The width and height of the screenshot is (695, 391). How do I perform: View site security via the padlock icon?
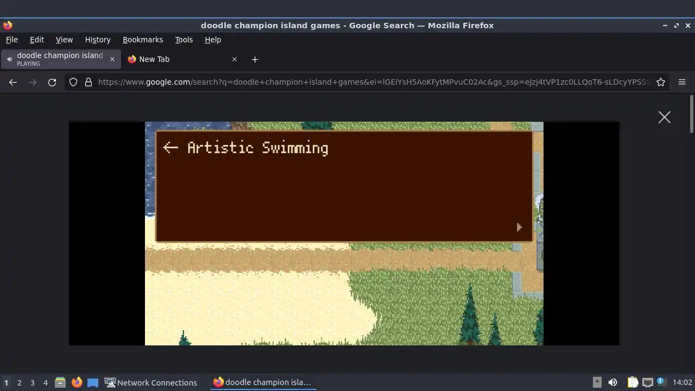point(89,82)
